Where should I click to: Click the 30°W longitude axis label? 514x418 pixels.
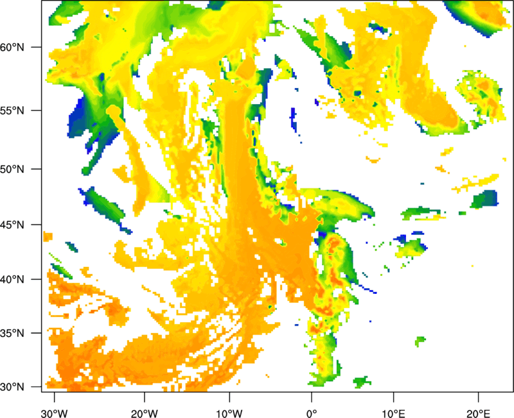click(54, 413)
